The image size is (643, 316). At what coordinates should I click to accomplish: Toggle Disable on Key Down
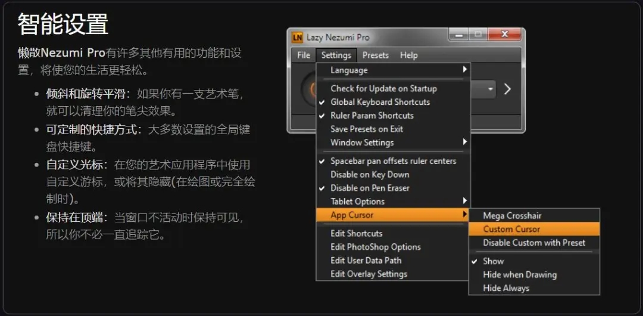pos(394,174)
